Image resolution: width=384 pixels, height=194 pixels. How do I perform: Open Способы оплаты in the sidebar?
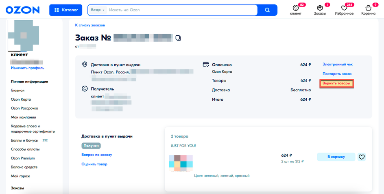pyautogui.click(x=25, y=149)
